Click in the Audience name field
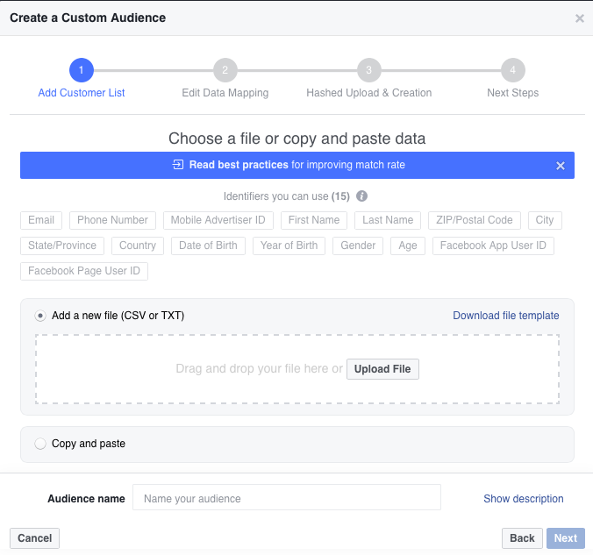 [286, 498]
